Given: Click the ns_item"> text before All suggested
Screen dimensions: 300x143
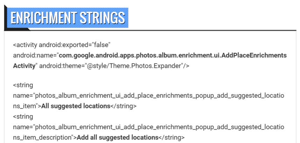Looking at the screenshot, I should coord(27,106).
